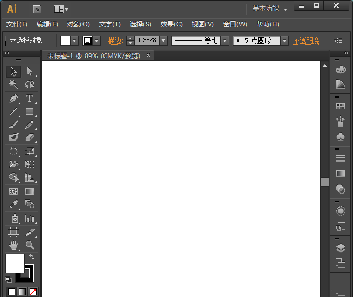Open the Gradient panel icon

(x=341, y=174)
